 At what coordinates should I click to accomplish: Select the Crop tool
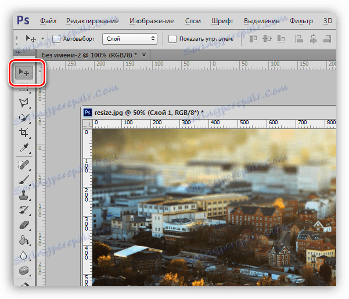(x=24, y=132)
